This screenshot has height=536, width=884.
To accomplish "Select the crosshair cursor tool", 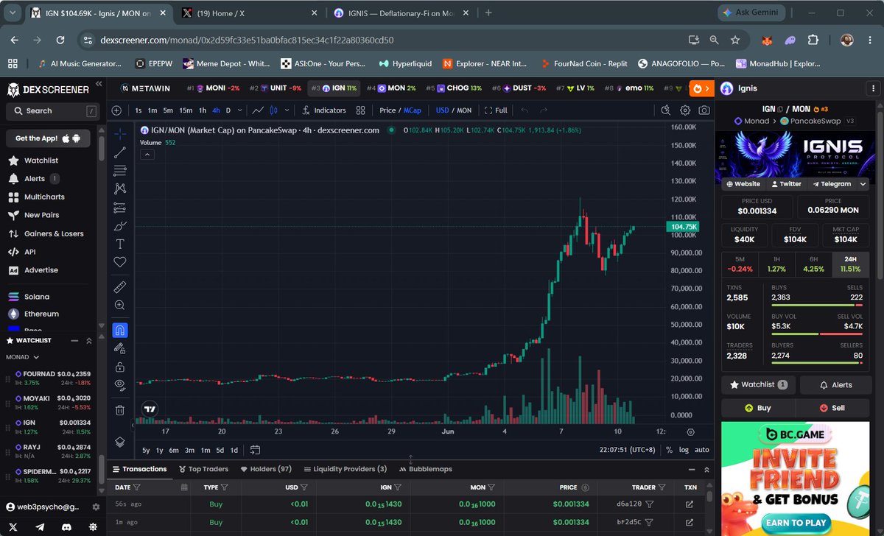I will (x=120, y=134).
